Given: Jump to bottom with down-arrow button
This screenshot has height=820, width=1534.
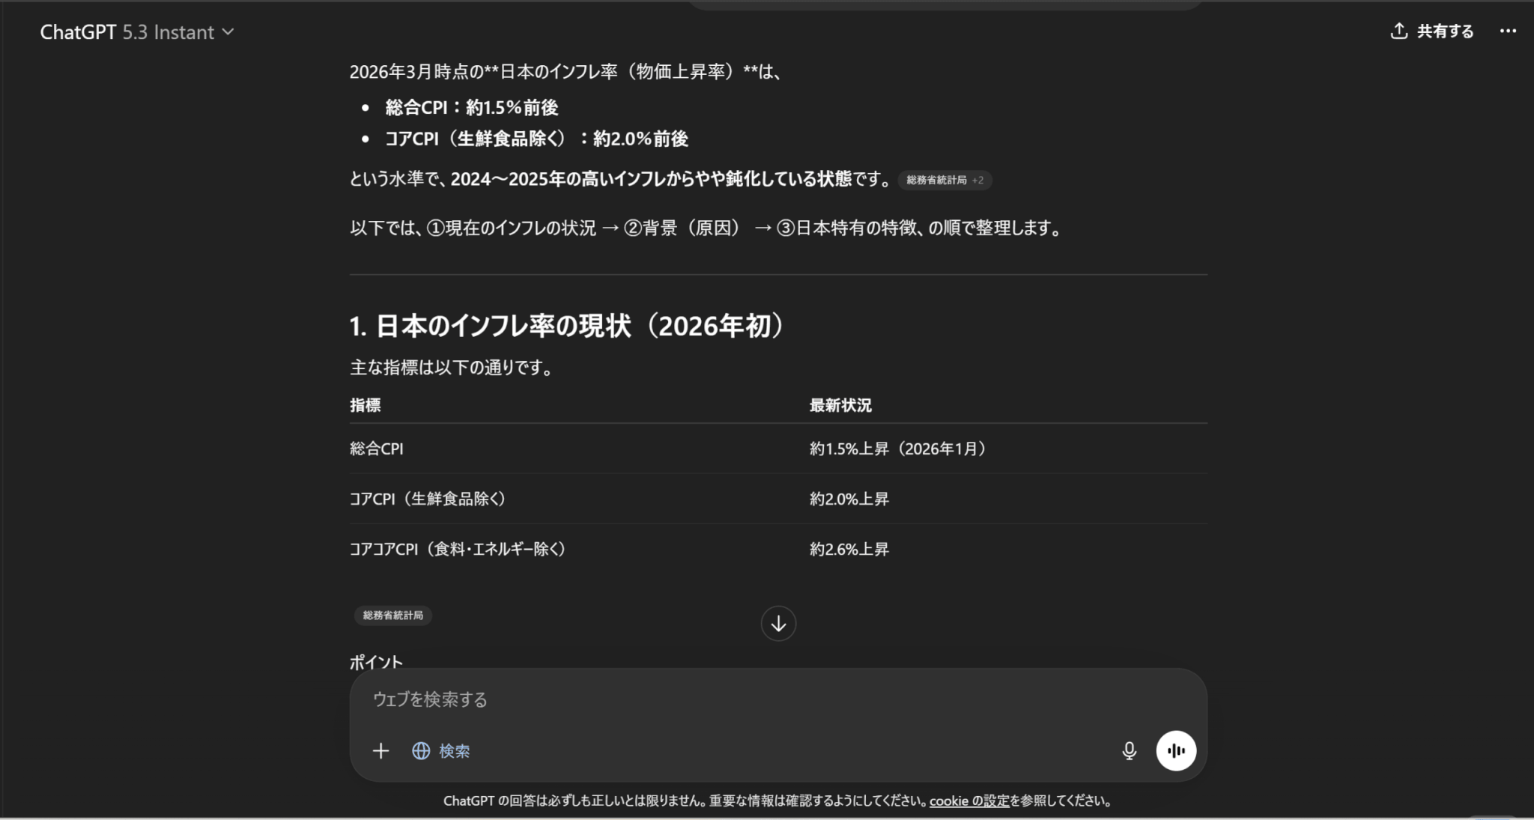Looking at the screenshot, I should [x=778, y=624].
